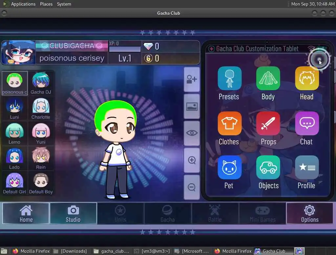Screen dimensions: 336x255
Task: Switch to the Studio tab
Action: [x=73, y=213]
